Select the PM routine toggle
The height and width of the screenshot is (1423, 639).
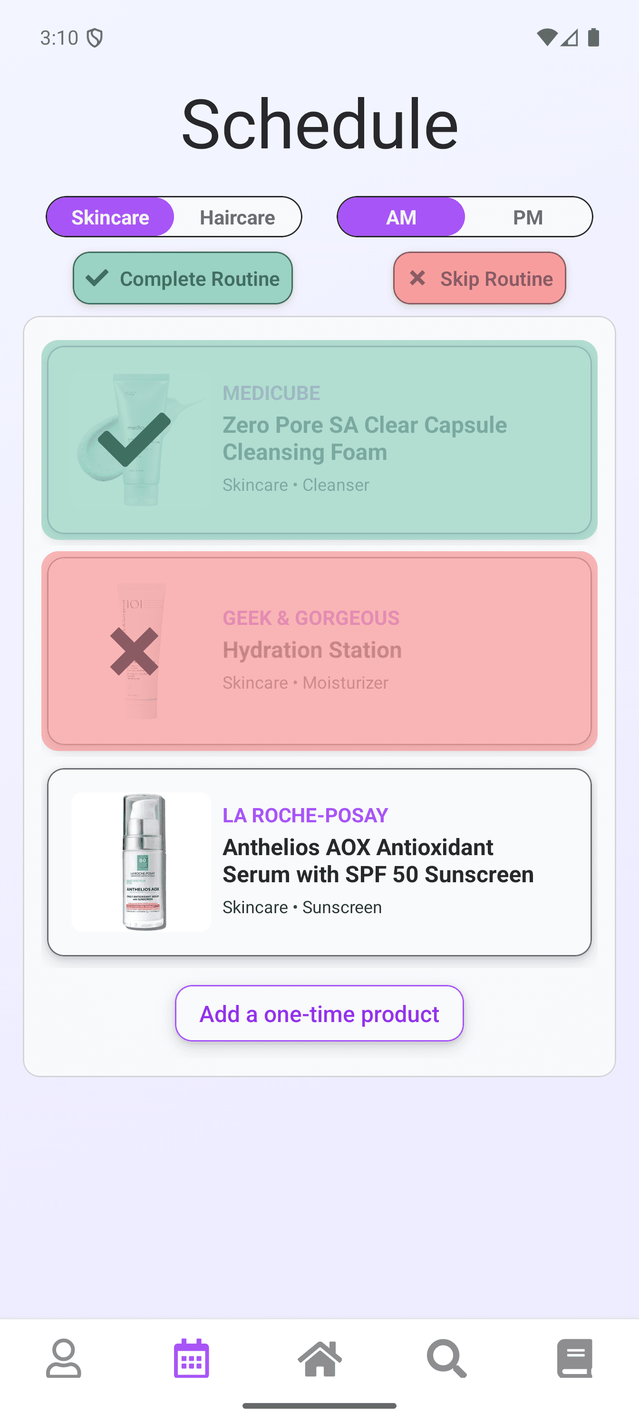point(527,217)
